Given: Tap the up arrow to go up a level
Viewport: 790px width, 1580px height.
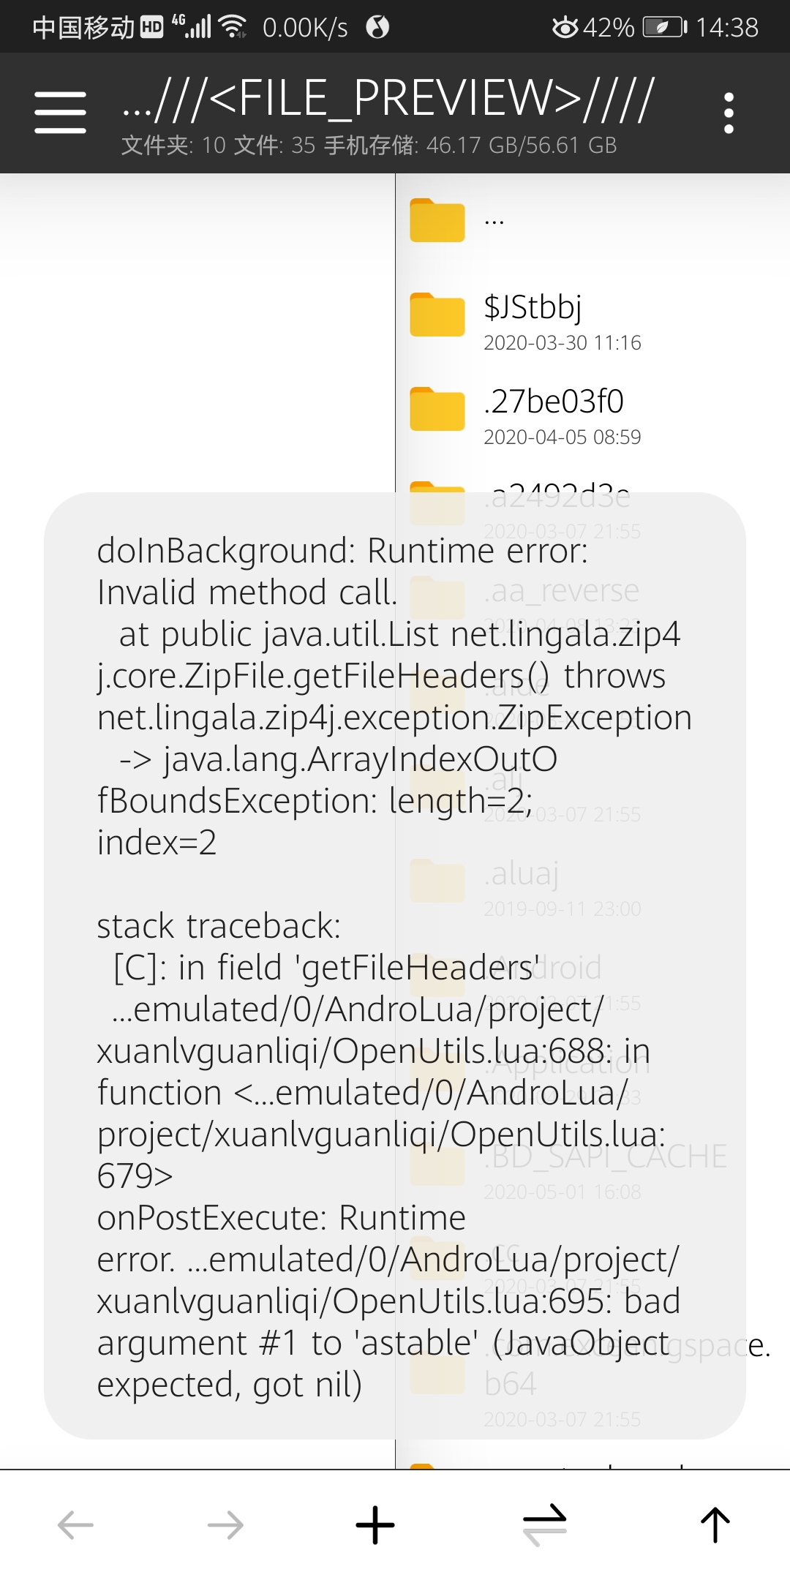Looking at the screenshot, I should [x=715, y=1524].
